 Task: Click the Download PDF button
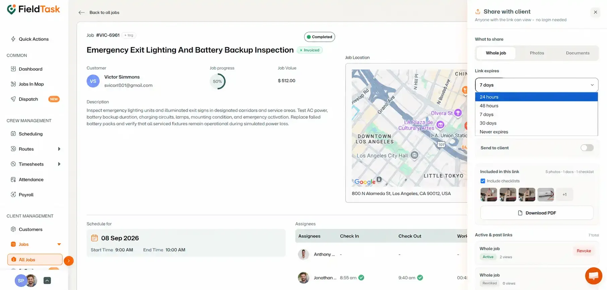point(537,213)
